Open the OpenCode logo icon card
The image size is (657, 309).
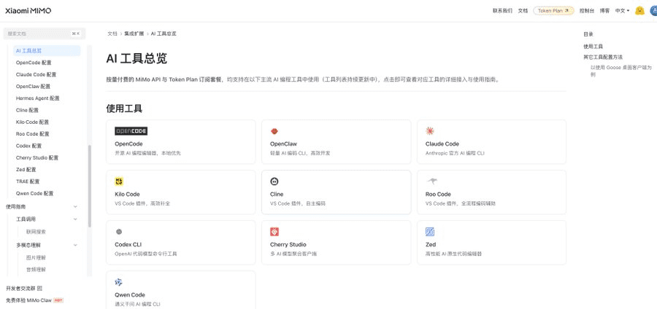tap(131, 131)
